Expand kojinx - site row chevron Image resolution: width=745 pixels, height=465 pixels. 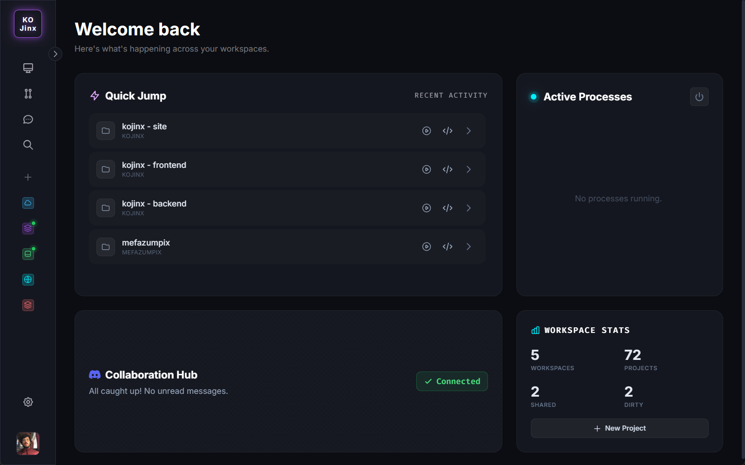click(469, 131)
